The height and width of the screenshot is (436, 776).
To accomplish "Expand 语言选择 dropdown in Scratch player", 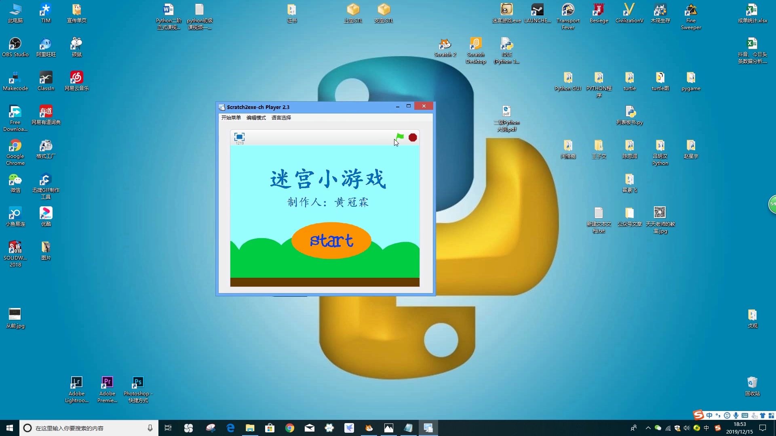I will click(x=281, y=117).
